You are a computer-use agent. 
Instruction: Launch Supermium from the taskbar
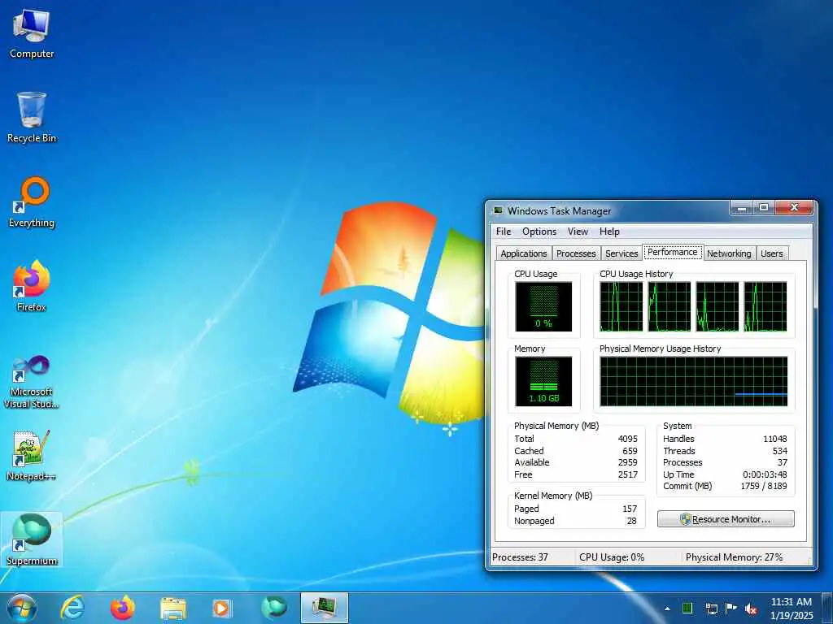tap(274, 608)
